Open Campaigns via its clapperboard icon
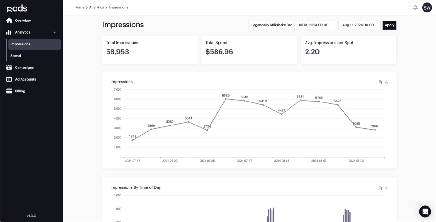Screen dimensions: 436x222 click(8, 67)
